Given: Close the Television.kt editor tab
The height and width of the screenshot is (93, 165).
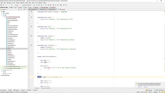Looking at the screenshot, I should (x=66, y=9).
